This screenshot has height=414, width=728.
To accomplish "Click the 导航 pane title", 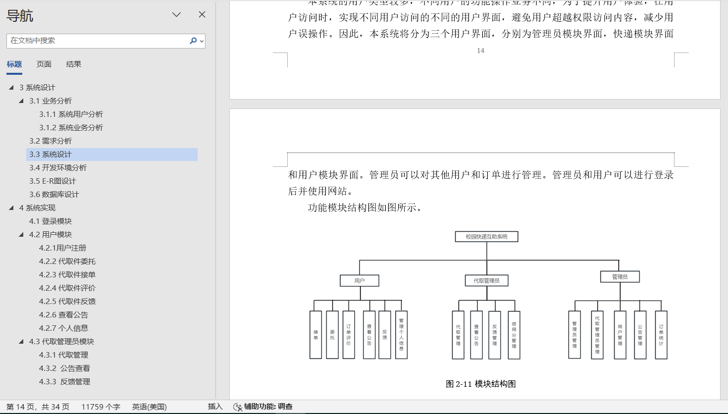I will click(20, 16).
